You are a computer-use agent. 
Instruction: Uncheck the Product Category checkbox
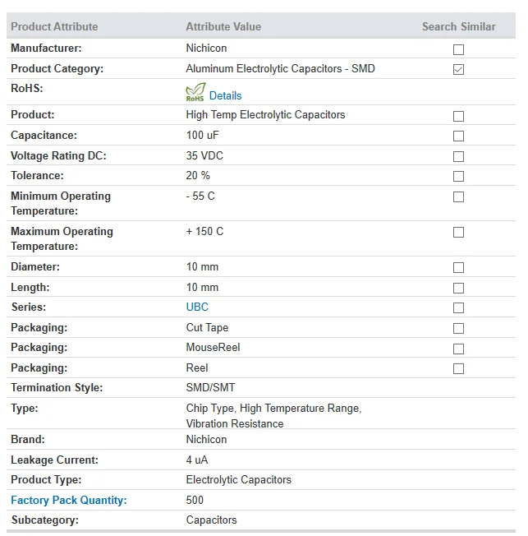pyautogui.click(x=458, y=70)
